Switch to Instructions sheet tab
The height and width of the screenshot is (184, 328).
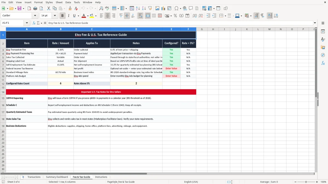pos(101,177)
